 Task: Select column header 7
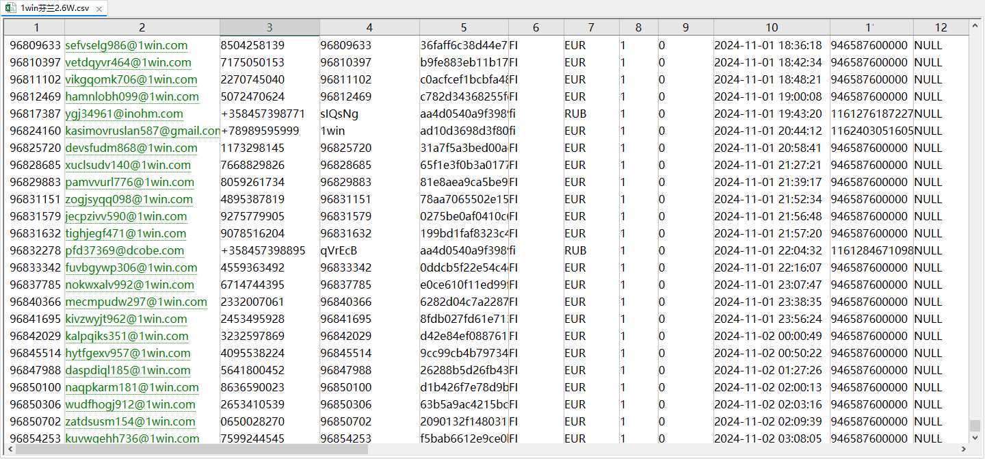(x=591, y=27)
